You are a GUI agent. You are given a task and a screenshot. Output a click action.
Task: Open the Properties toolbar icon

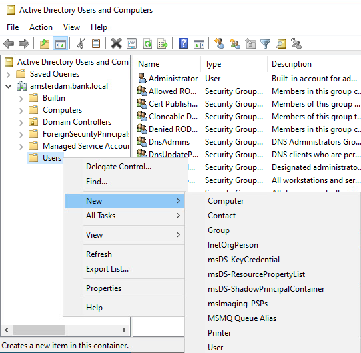click(131, 43)
